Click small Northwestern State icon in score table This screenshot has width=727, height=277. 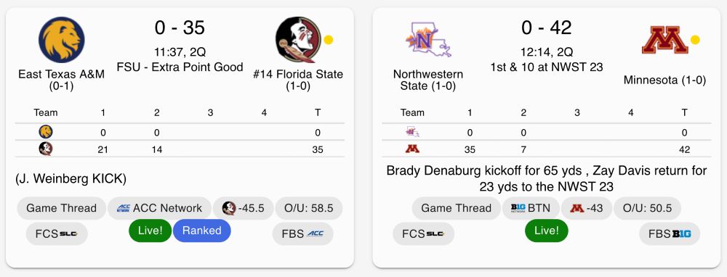tap(412, 132)
